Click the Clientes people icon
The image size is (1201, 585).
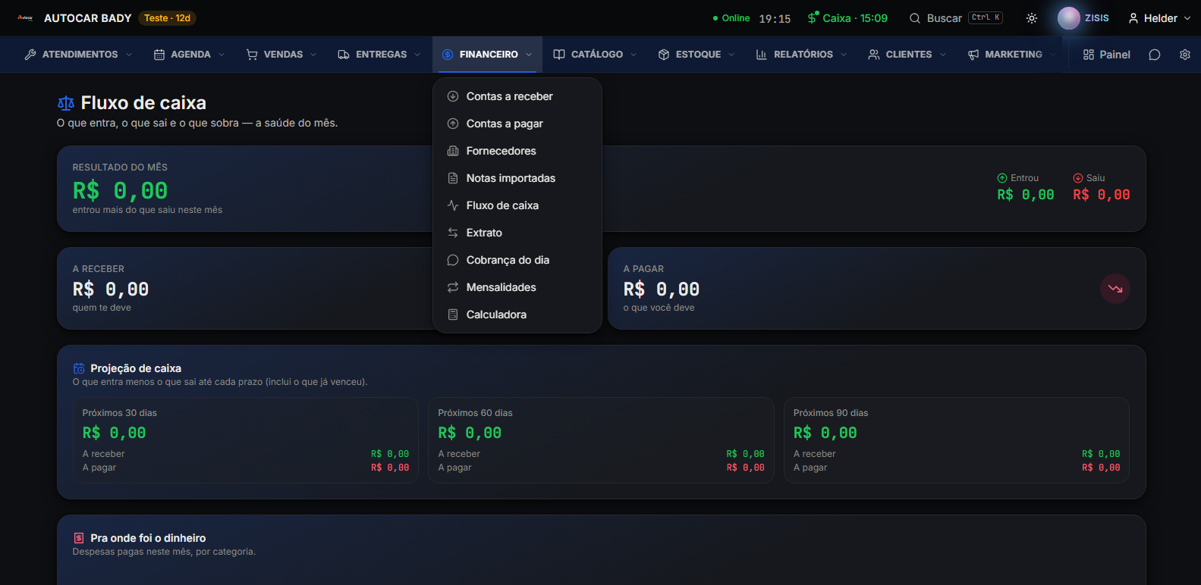874,55
